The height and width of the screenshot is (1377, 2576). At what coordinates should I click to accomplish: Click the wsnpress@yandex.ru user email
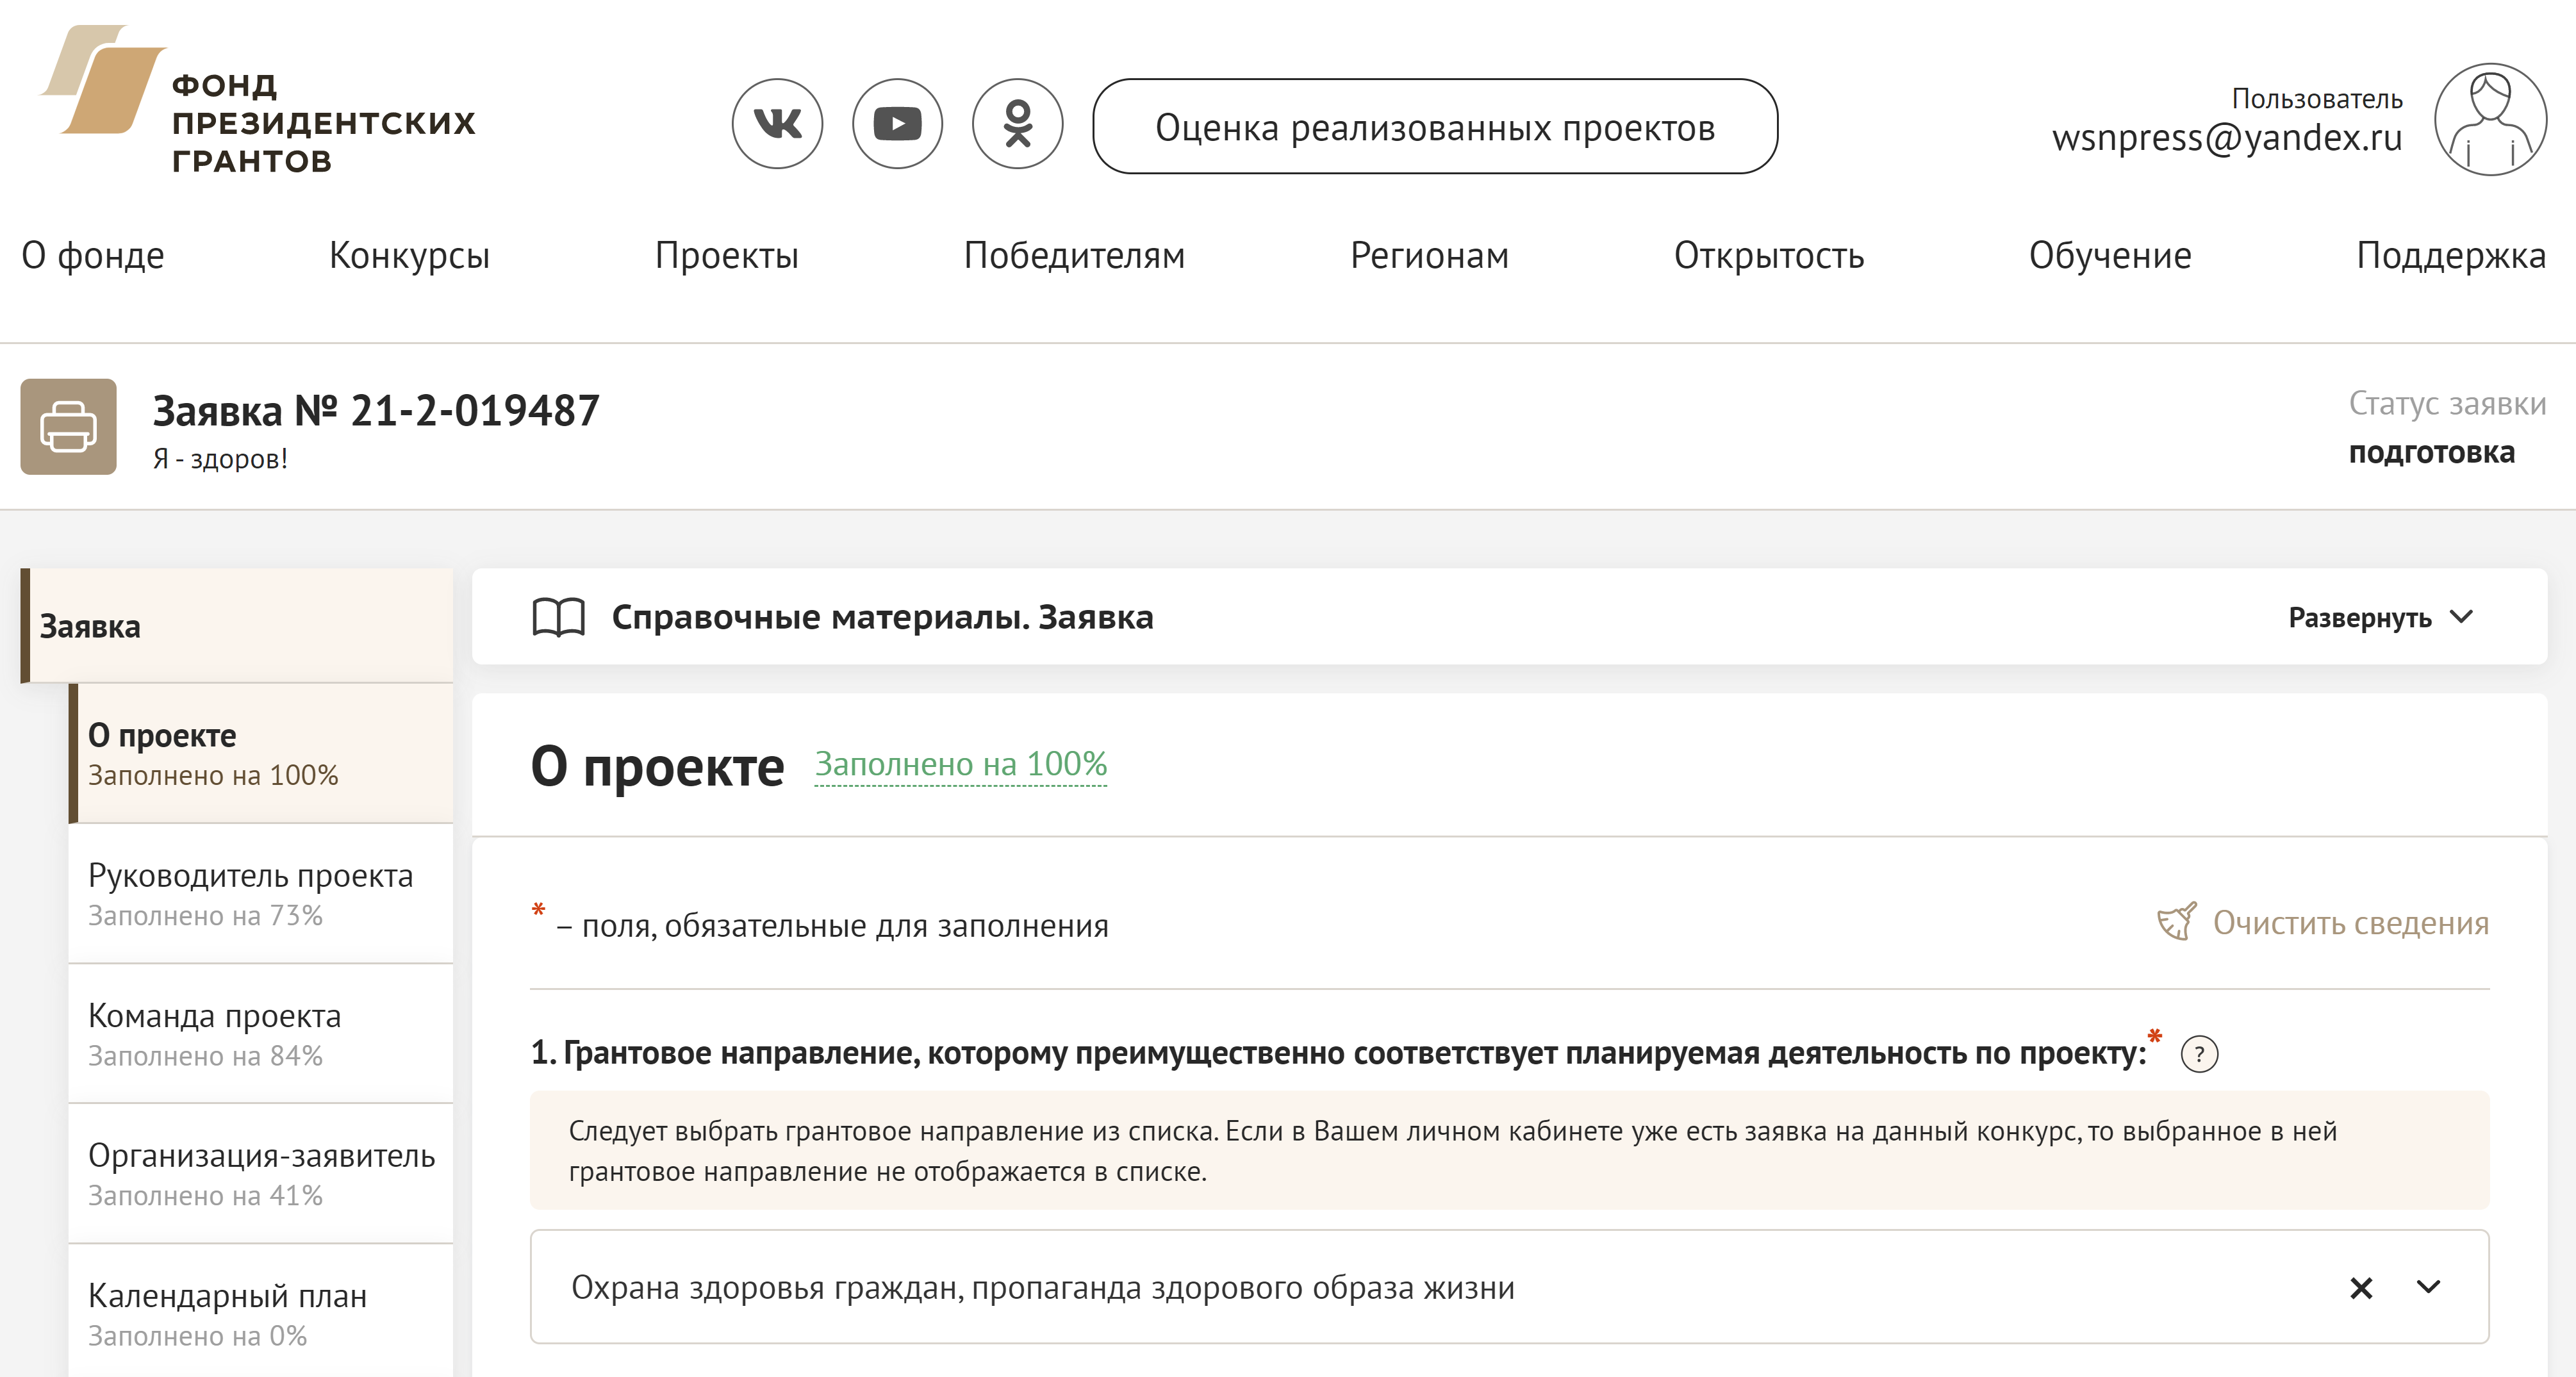coord(2227,138)
